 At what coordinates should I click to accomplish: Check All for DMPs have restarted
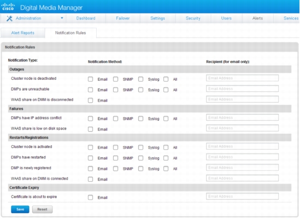pyautogui.click(x=166, y=158)
